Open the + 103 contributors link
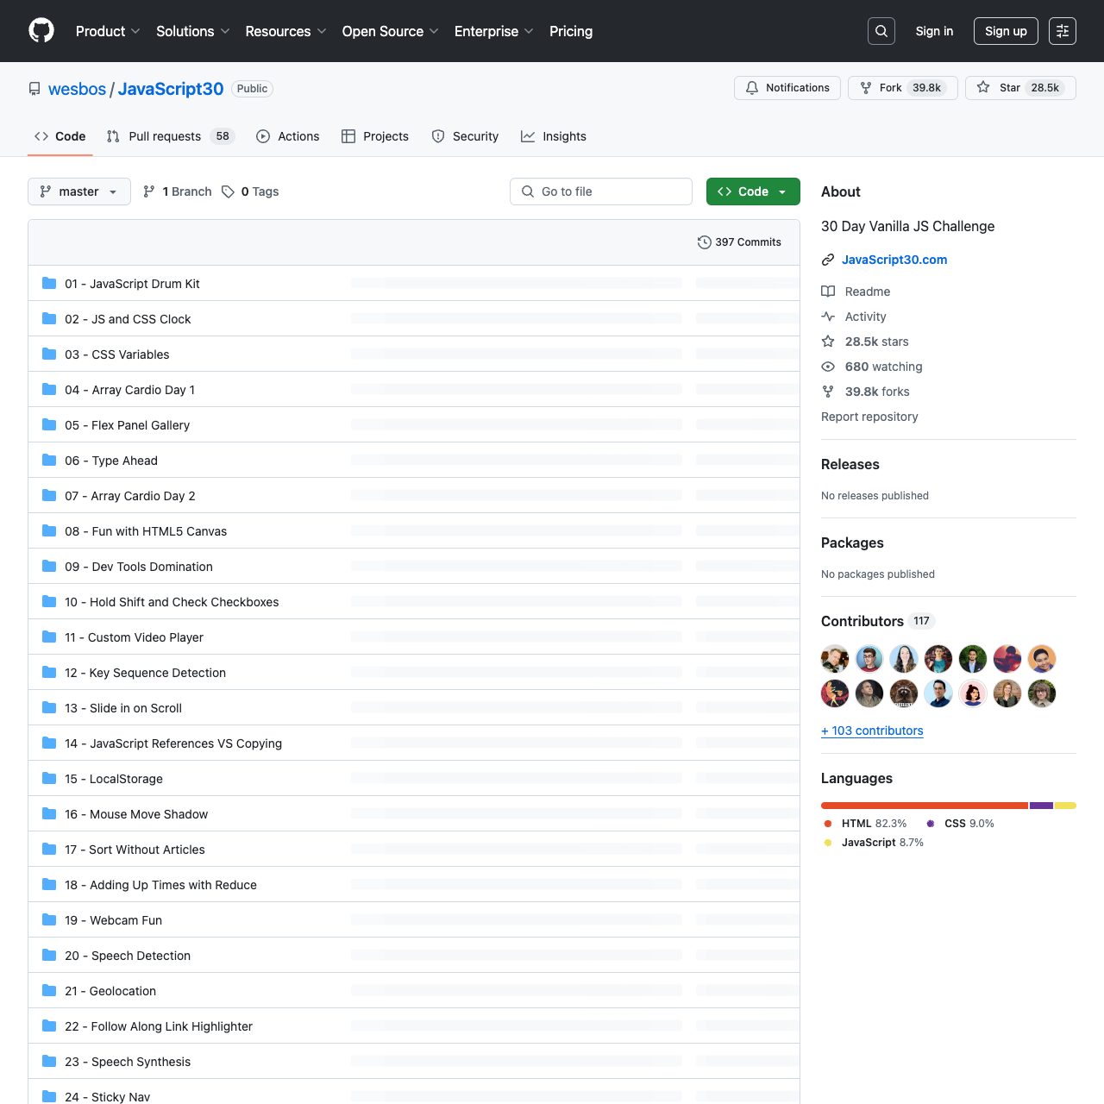 pos(872,731)
